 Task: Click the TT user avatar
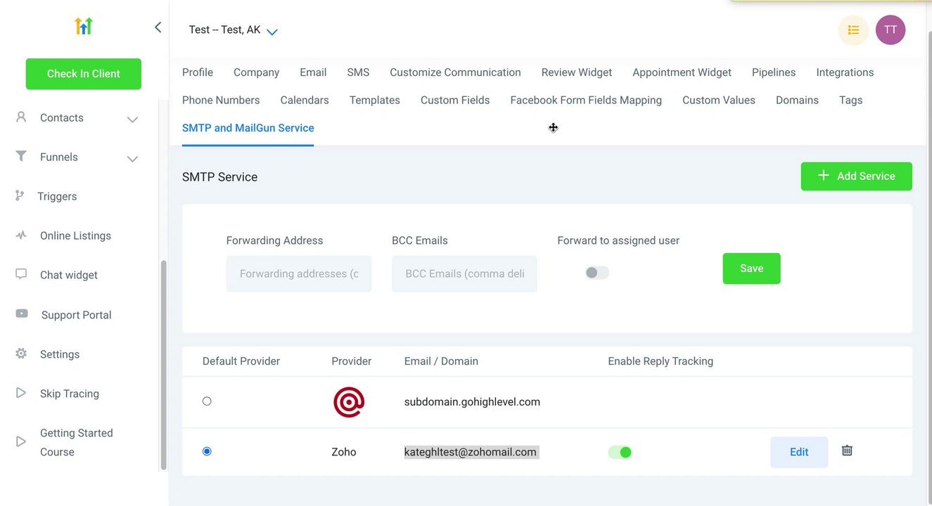click(890, 30)
